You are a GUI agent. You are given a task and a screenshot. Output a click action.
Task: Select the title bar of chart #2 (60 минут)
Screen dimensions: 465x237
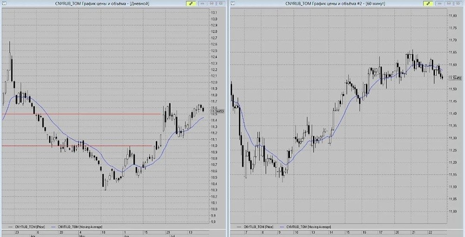[335, 4]
